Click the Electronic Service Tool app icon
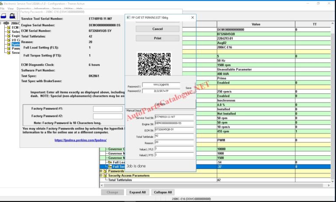 1,3
